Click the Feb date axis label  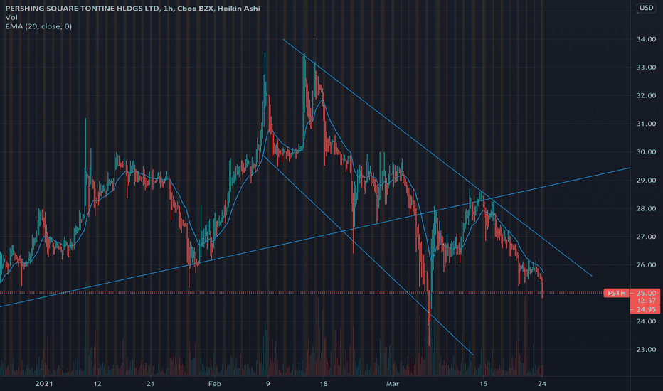click(x=215, y=384)
